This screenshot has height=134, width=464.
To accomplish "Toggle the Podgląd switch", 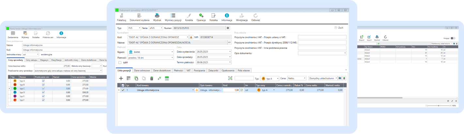I will [x=453, y=38].
